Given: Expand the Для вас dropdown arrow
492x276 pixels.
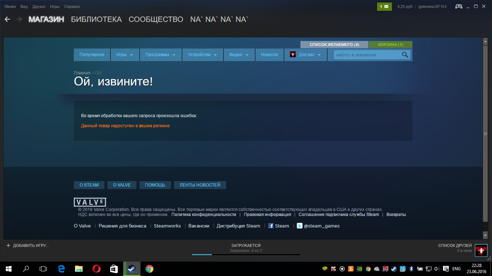Looking at the screenshot, I should pyautogui.click(x=319, y=55).
